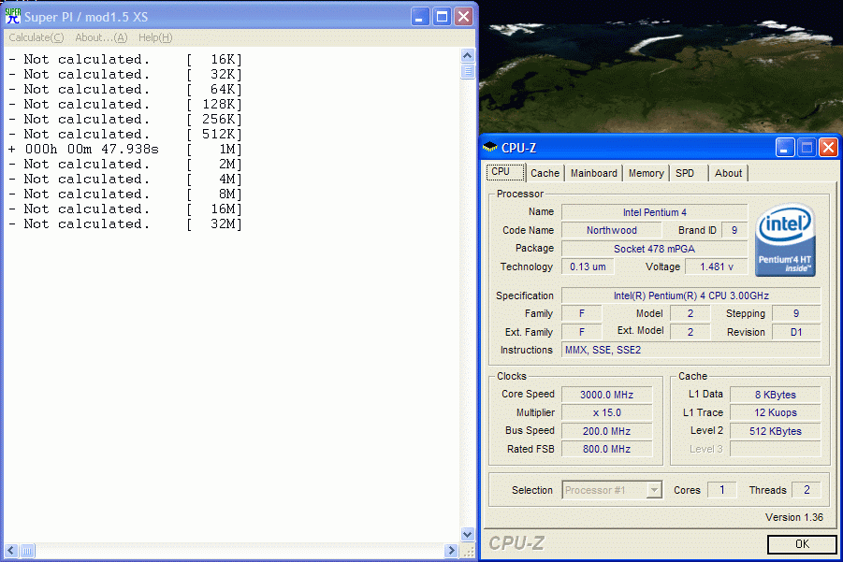The image size is (843, 562).
Task: Click the Technology value '0.13 um'
Action: click(588, 267)
